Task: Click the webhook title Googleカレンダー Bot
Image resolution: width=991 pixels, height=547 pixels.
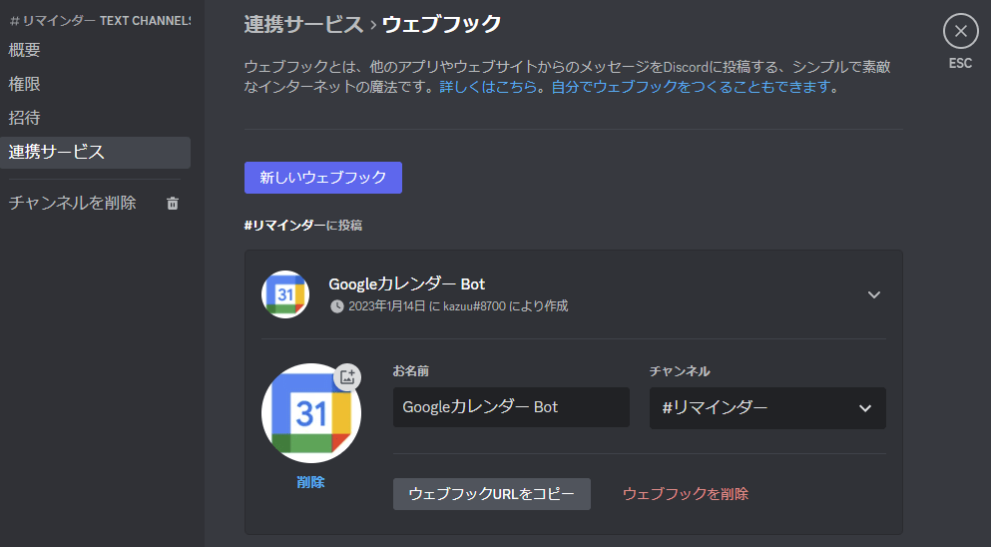Action: pyautogui.click(x=406, y=283)
